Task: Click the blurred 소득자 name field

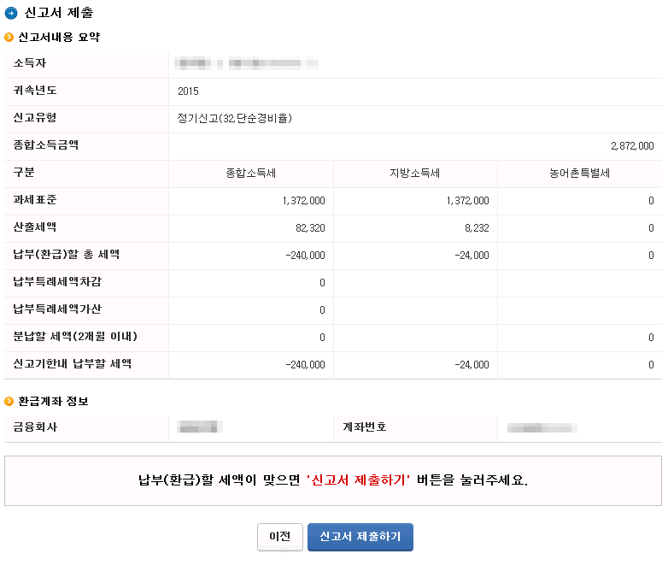Action: click(247, 64)
